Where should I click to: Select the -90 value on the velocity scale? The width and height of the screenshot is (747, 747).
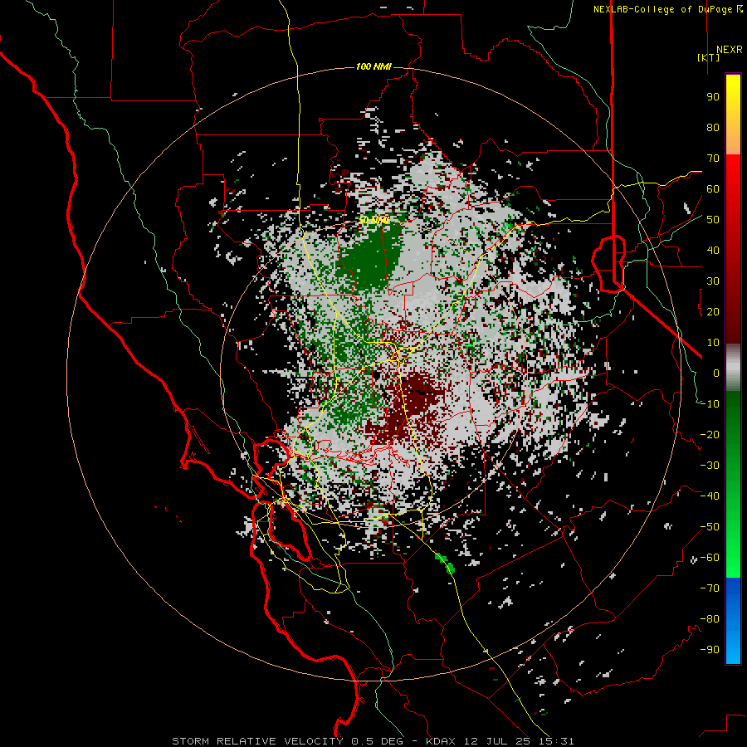710,650
